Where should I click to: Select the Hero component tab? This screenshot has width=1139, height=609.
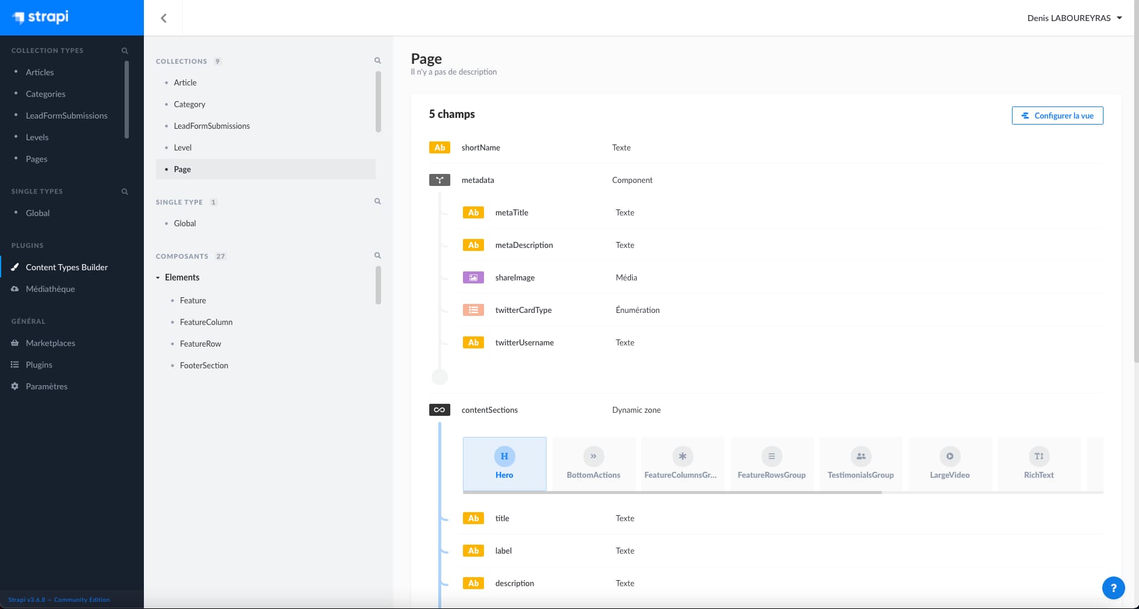tap(504, 464)
